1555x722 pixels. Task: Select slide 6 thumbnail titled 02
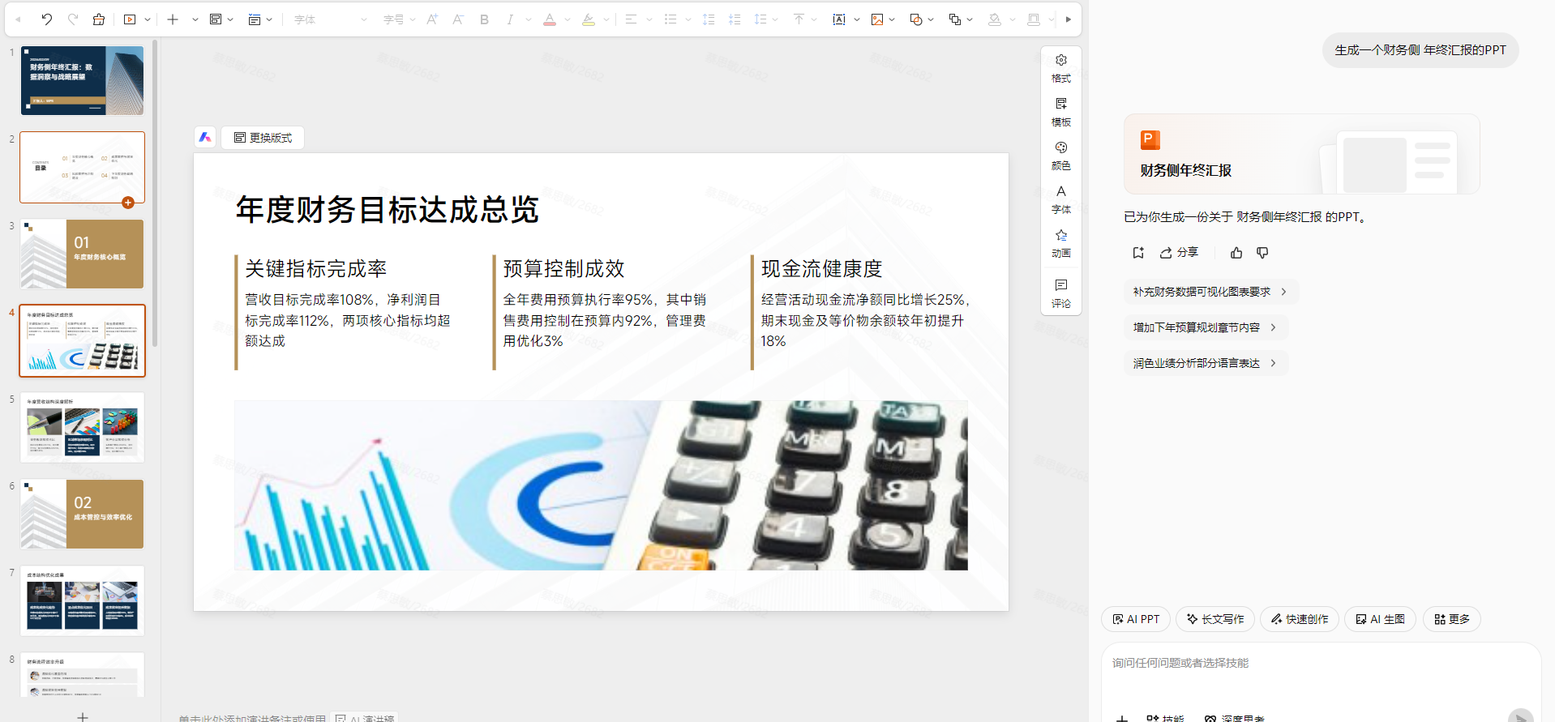point(82,514)
